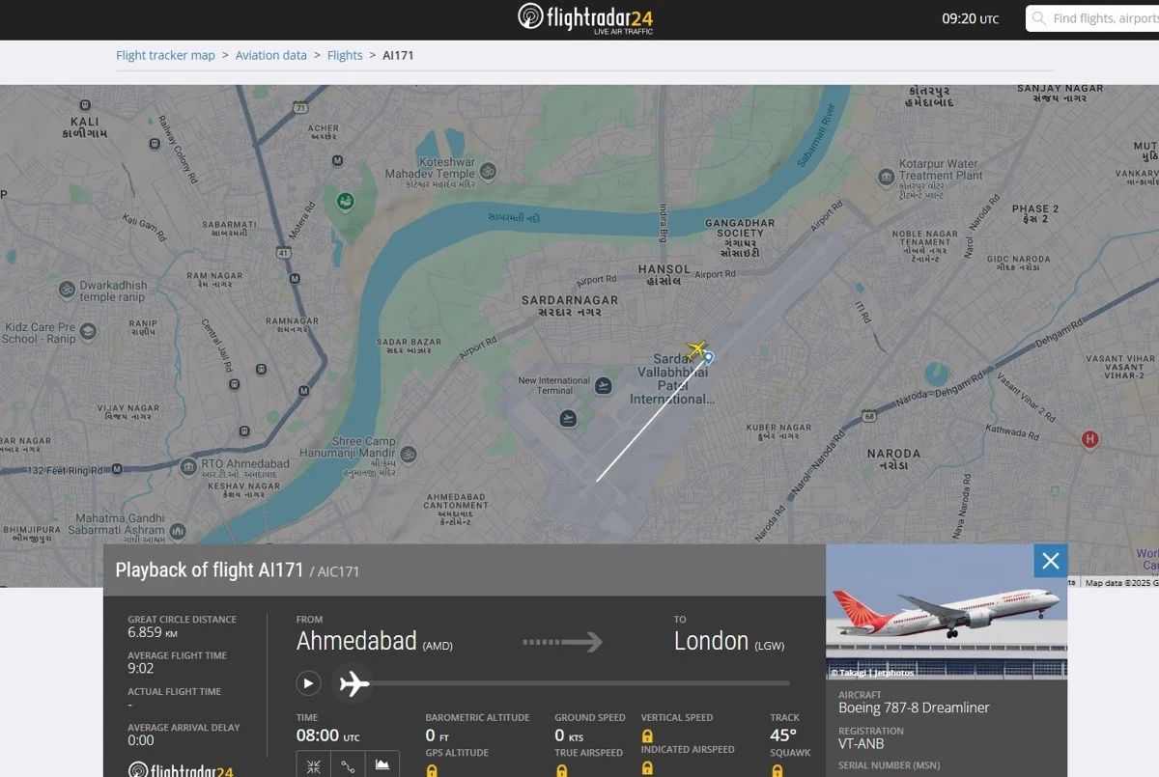This screenshot has width=1159, height=777.
Task: Click the airplane handle on the playback progress bar
Action: 353,683
